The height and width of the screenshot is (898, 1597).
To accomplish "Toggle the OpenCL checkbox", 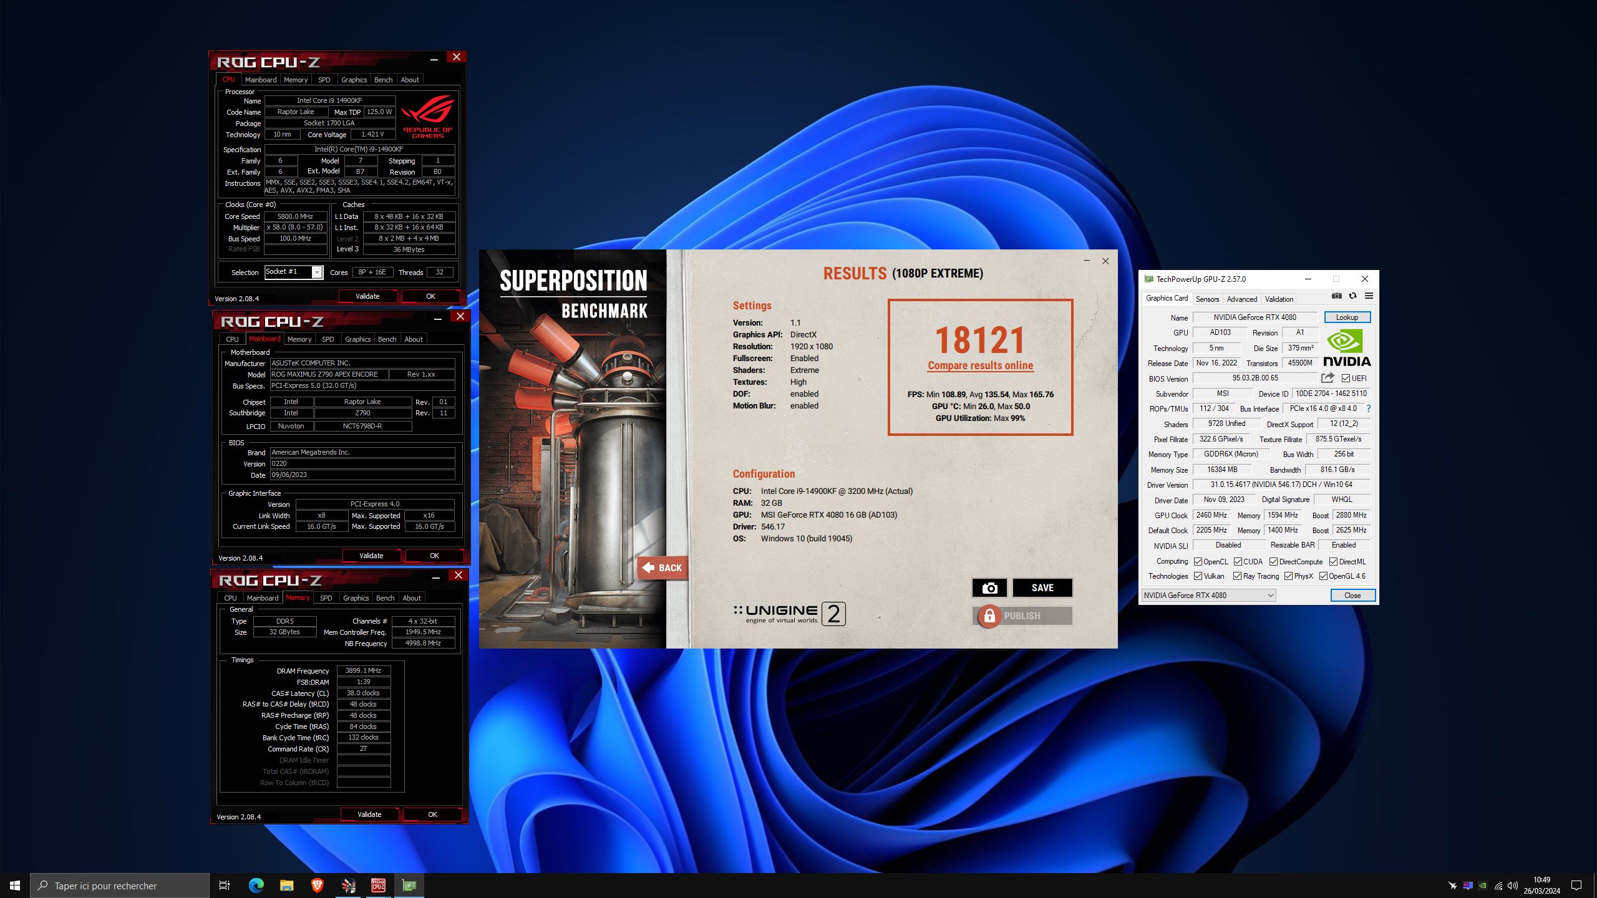I will pos(1198,562).
